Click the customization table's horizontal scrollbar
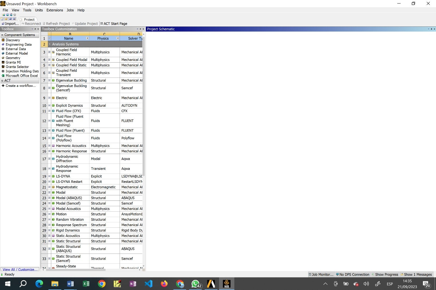 (76, 270)
